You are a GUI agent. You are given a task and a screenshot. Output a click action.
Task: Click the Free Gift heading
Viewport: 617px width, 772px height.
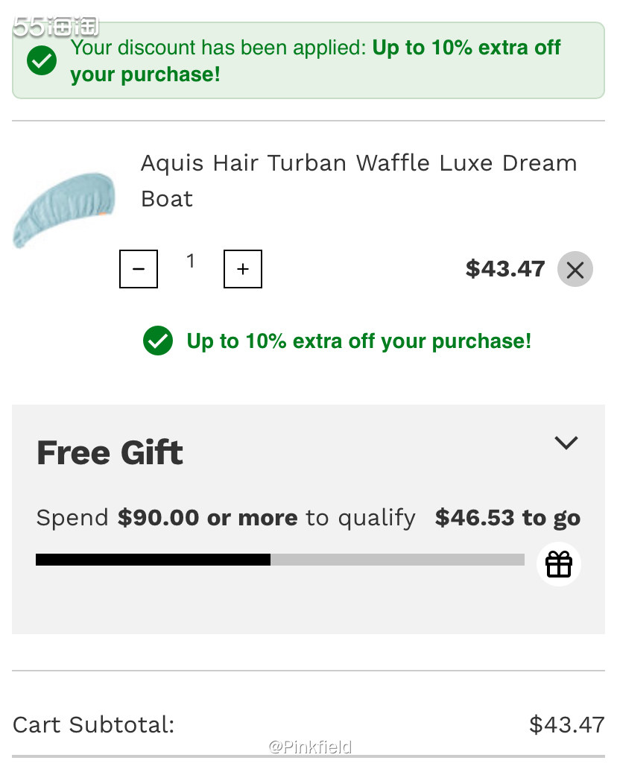110,452
